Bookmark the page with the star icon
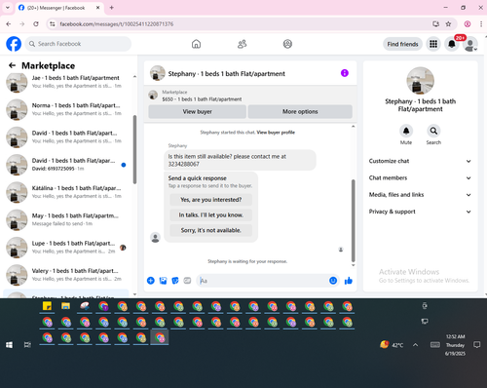 pyautogui.click(x=448, y=24)
